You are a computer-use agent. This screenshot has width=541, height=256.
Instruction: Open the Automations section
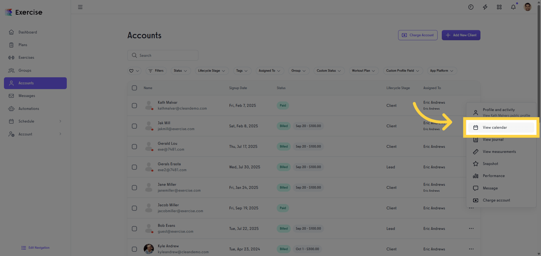click(x=29, y=108)
